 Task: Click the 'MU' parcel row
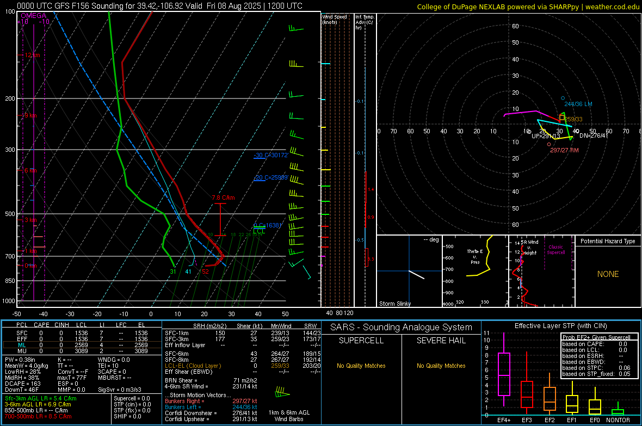coord(82,351)
